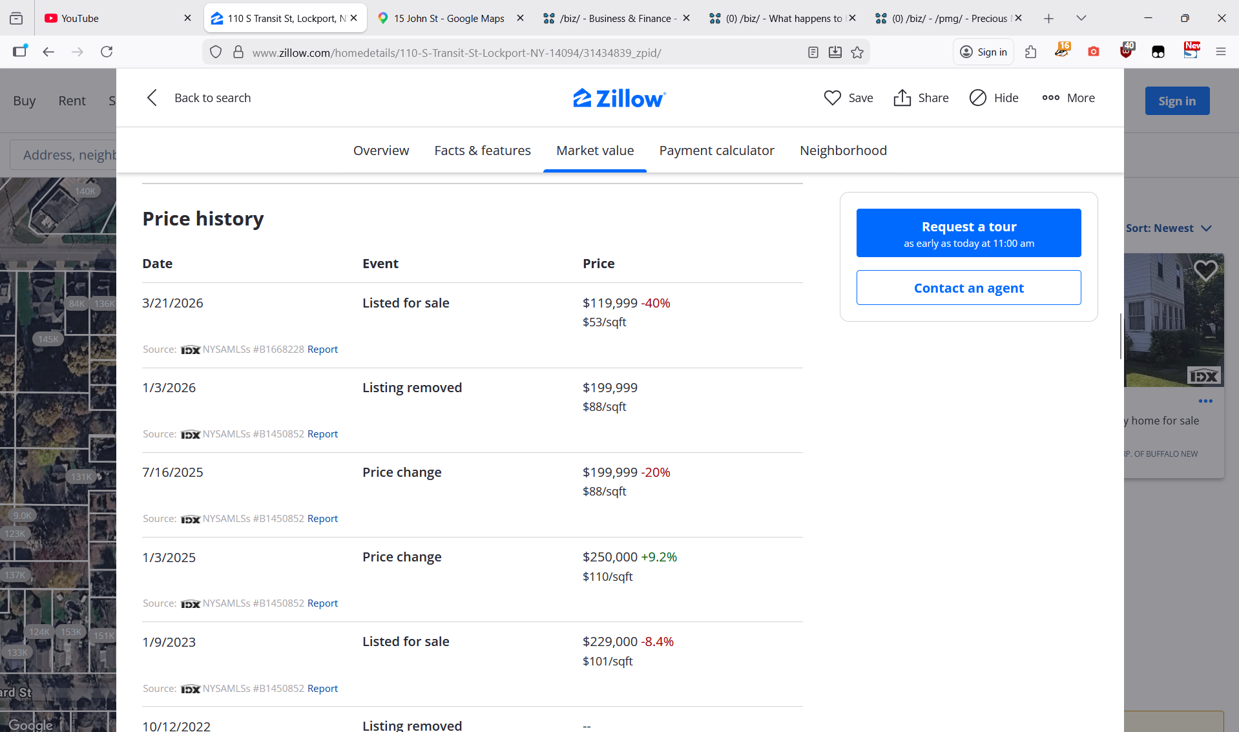1239x732 pixels.
Task: Open the listing photo thumbnail
Action: [x=1174, y=320]
